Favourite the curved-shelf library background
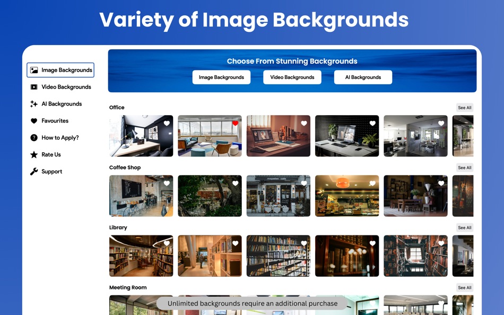This screenshot has width=504, height=315. 167,243
